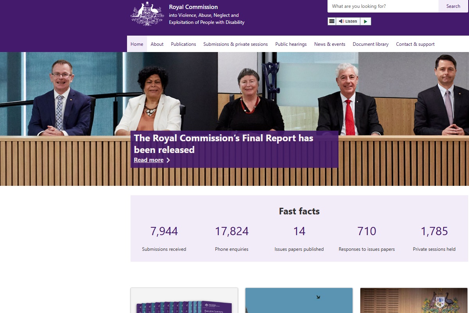Click the 14 issues papers figure
Image resolution: width=469 pixels, height=313 pixels.
click(299, 231)
